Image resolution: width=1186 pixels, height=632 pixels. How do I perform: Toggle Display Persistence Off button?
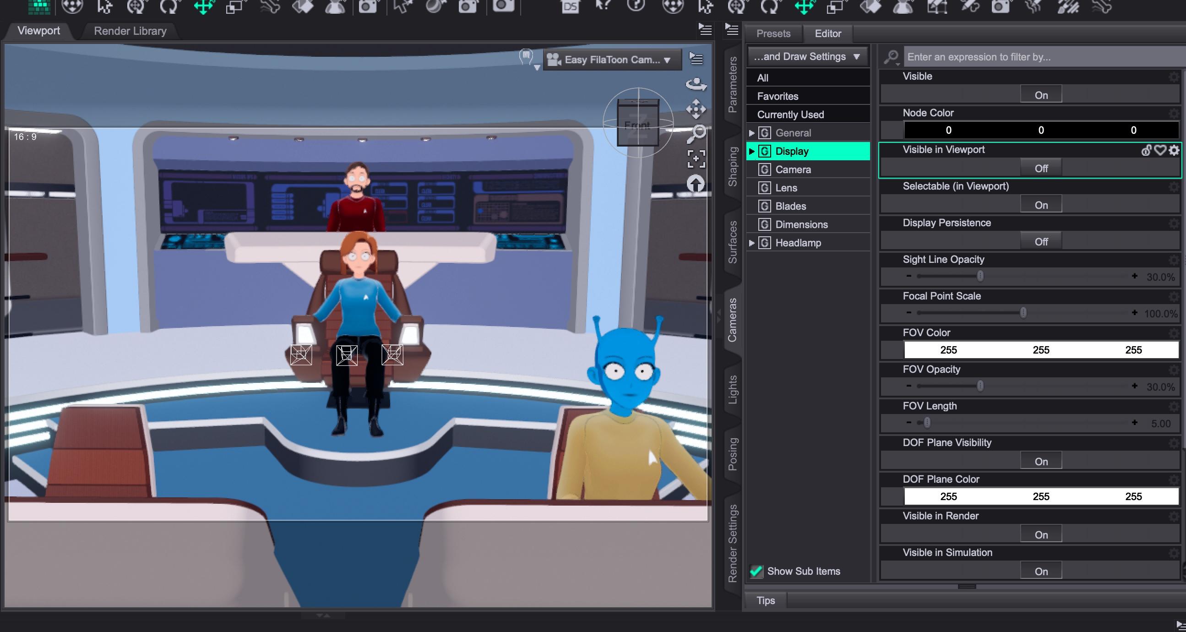1040,242
